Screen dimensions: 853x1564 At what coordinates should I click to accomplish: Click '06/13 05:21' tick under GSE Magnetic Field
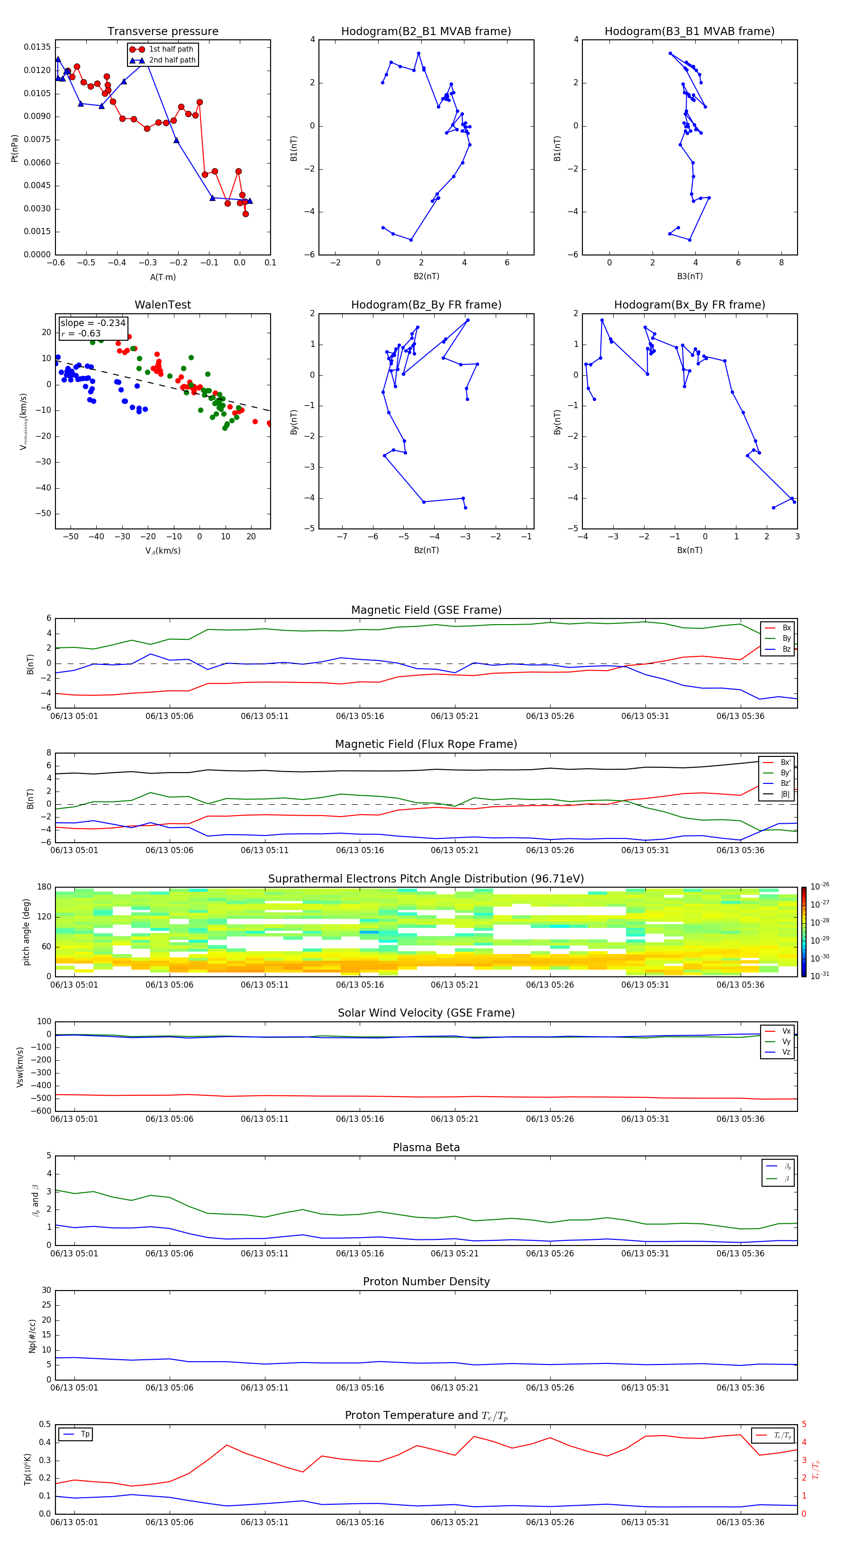coord(455,717)
